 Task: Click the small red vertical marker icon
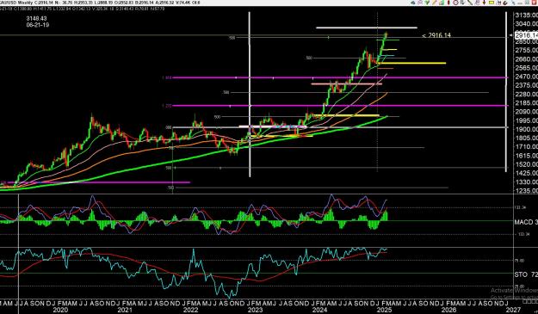pyautogui.click(x=448, y=3)
